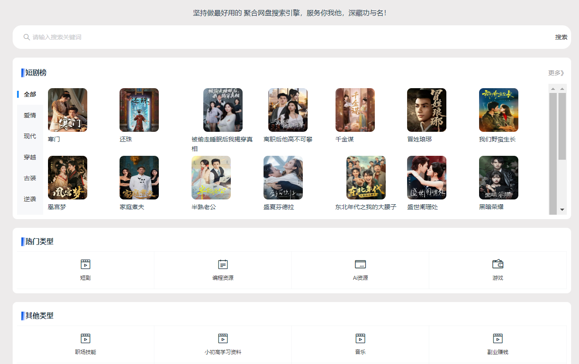This screenshot has width=579, height=364.
Task: Click the 职场技能 icon
Action: (x=86, y=338)
